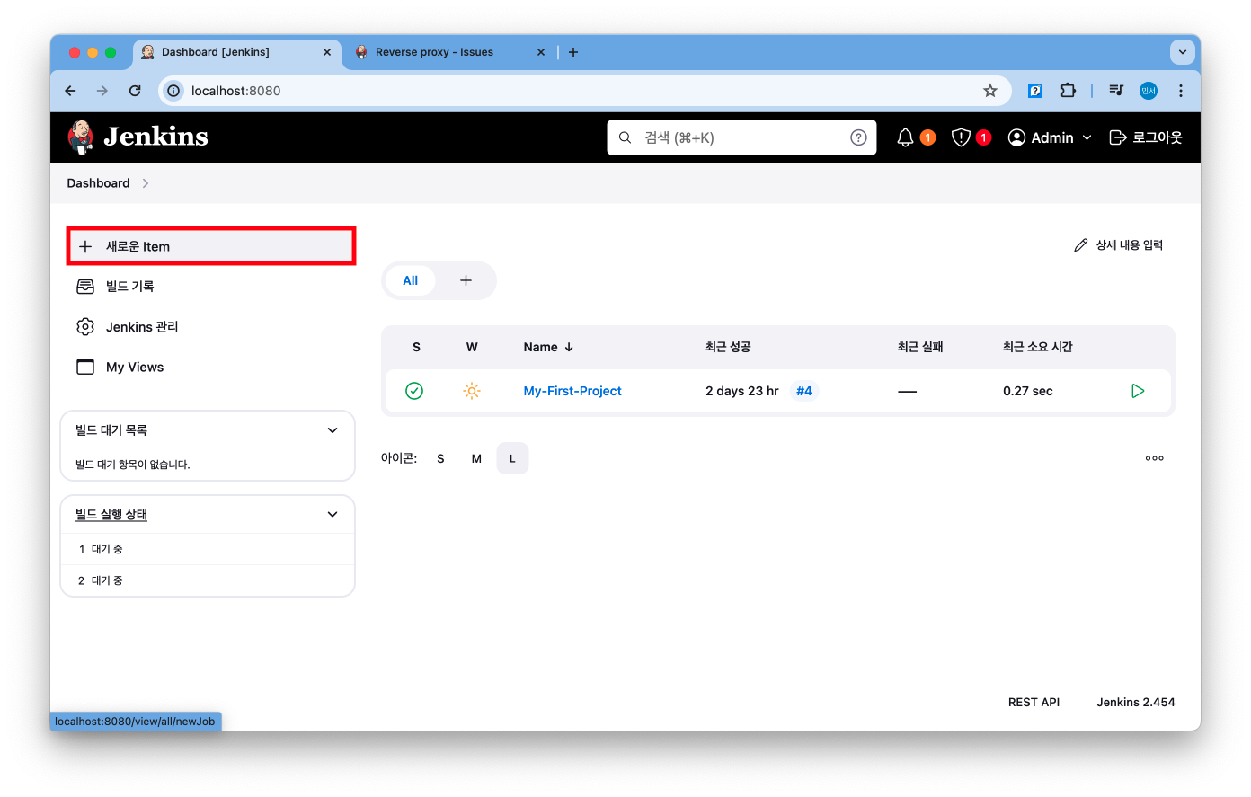This screenshot has height=797, width=1251.
Task: Set icon size to M
Action: (x=476, y=458)
